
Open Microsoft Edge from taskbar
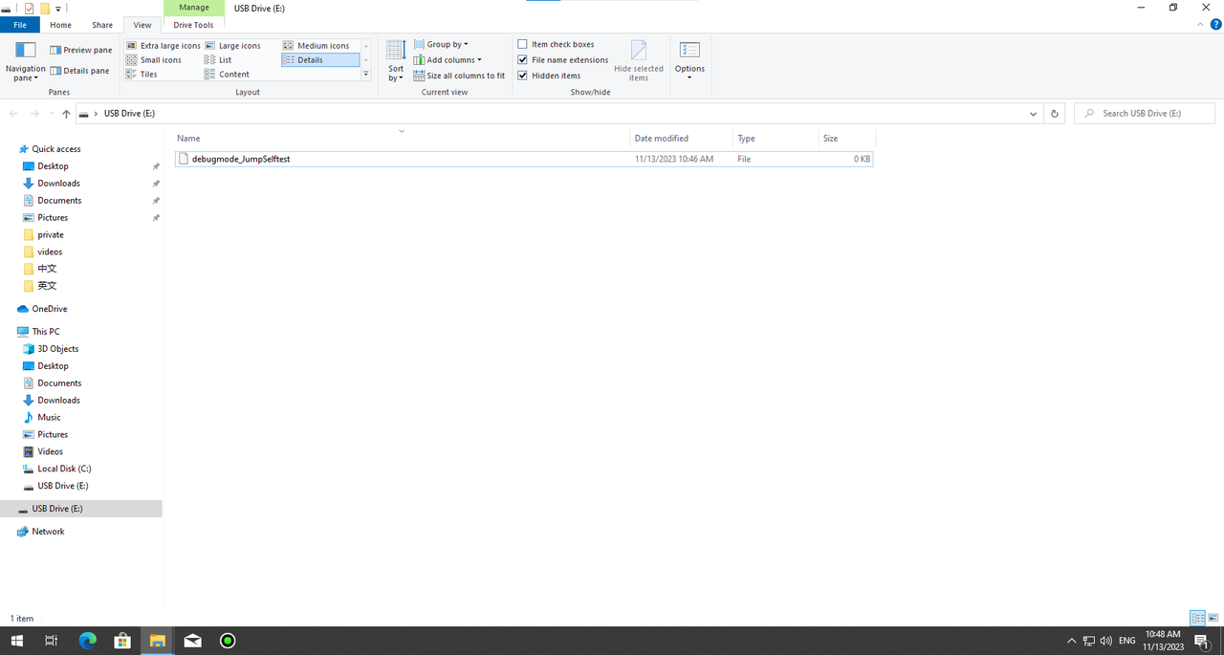[x=87, y=641]
